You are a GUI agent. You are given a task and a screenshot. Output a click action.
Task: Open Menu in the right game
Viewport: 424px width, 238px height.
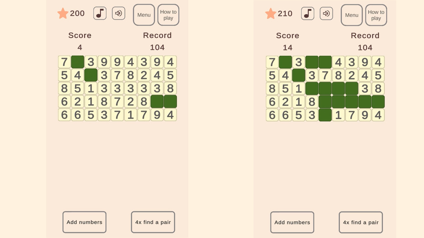(352, 15)
